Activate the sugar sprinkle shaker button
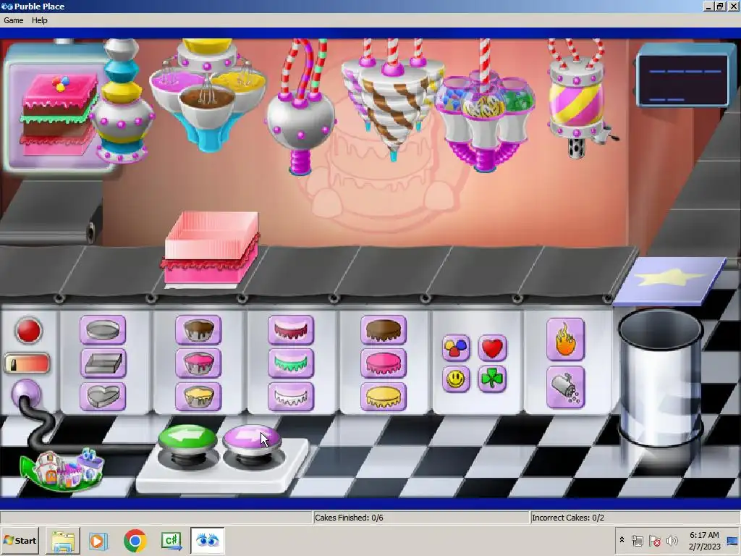The height and width of the screenshot is (556, 741). coord(566,387)
